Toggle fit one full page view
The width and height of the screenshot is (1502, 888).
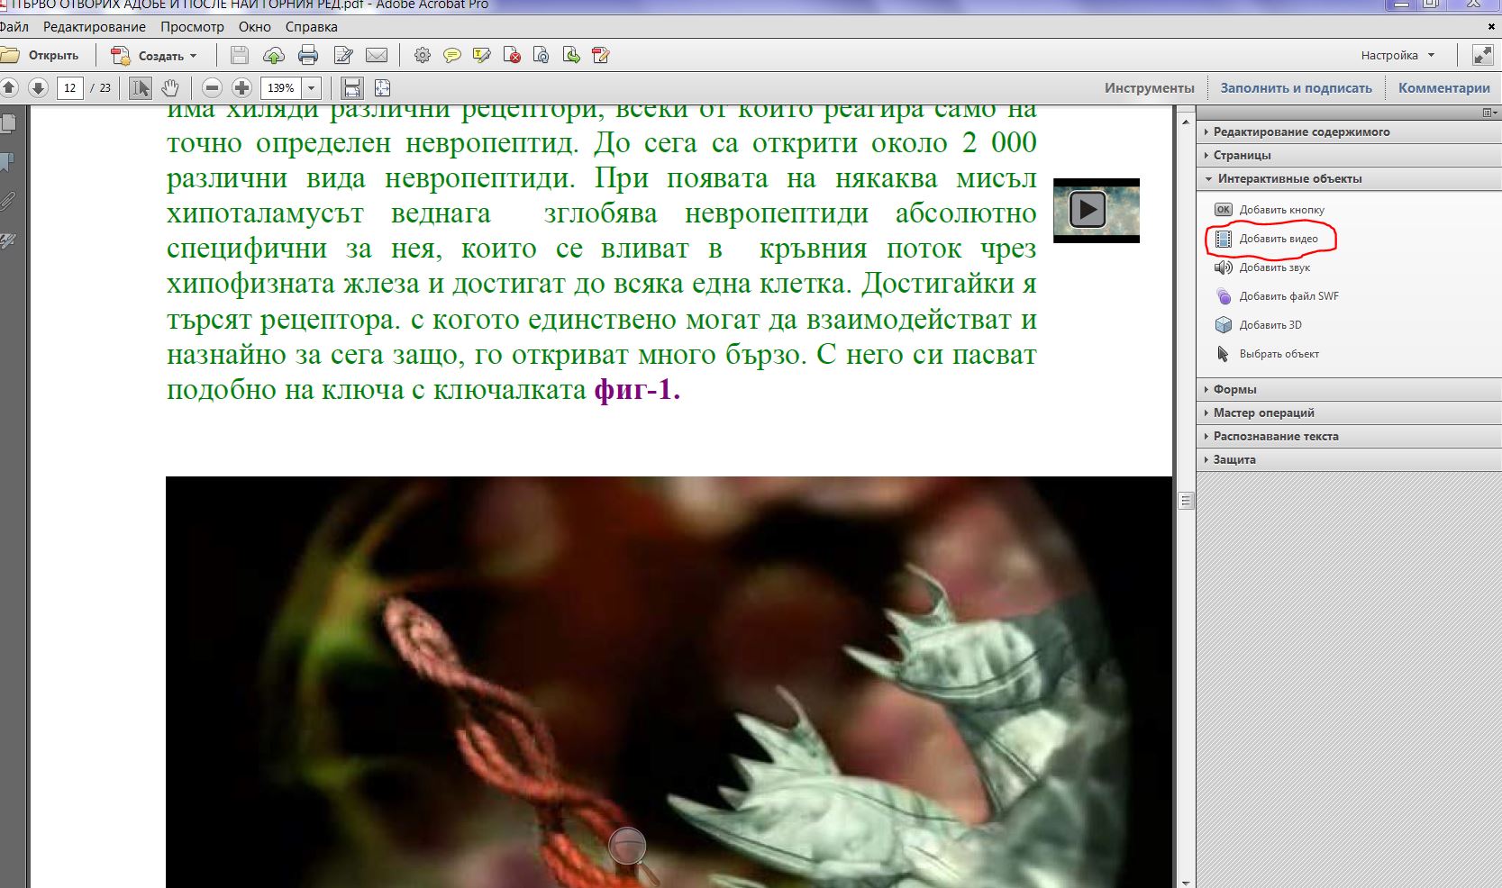click(383, 88)
